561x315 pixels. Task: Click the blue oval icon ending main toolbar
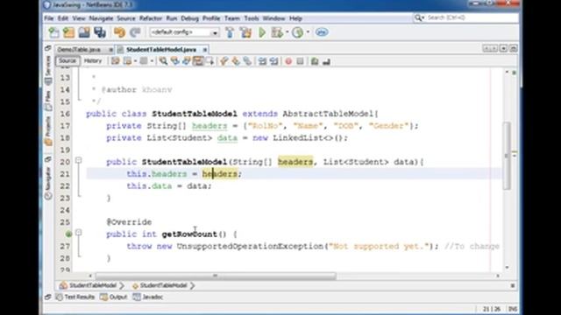point(322,32)
